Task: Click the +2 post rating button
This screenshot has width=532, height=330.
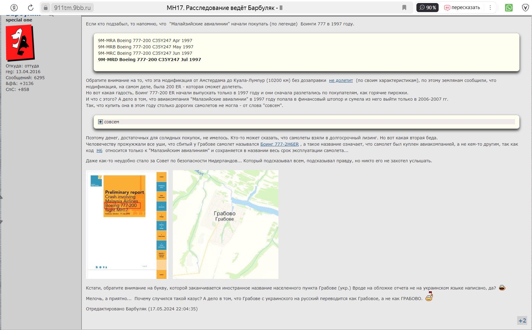Action: pyautogui.click(x=522, y=321)
